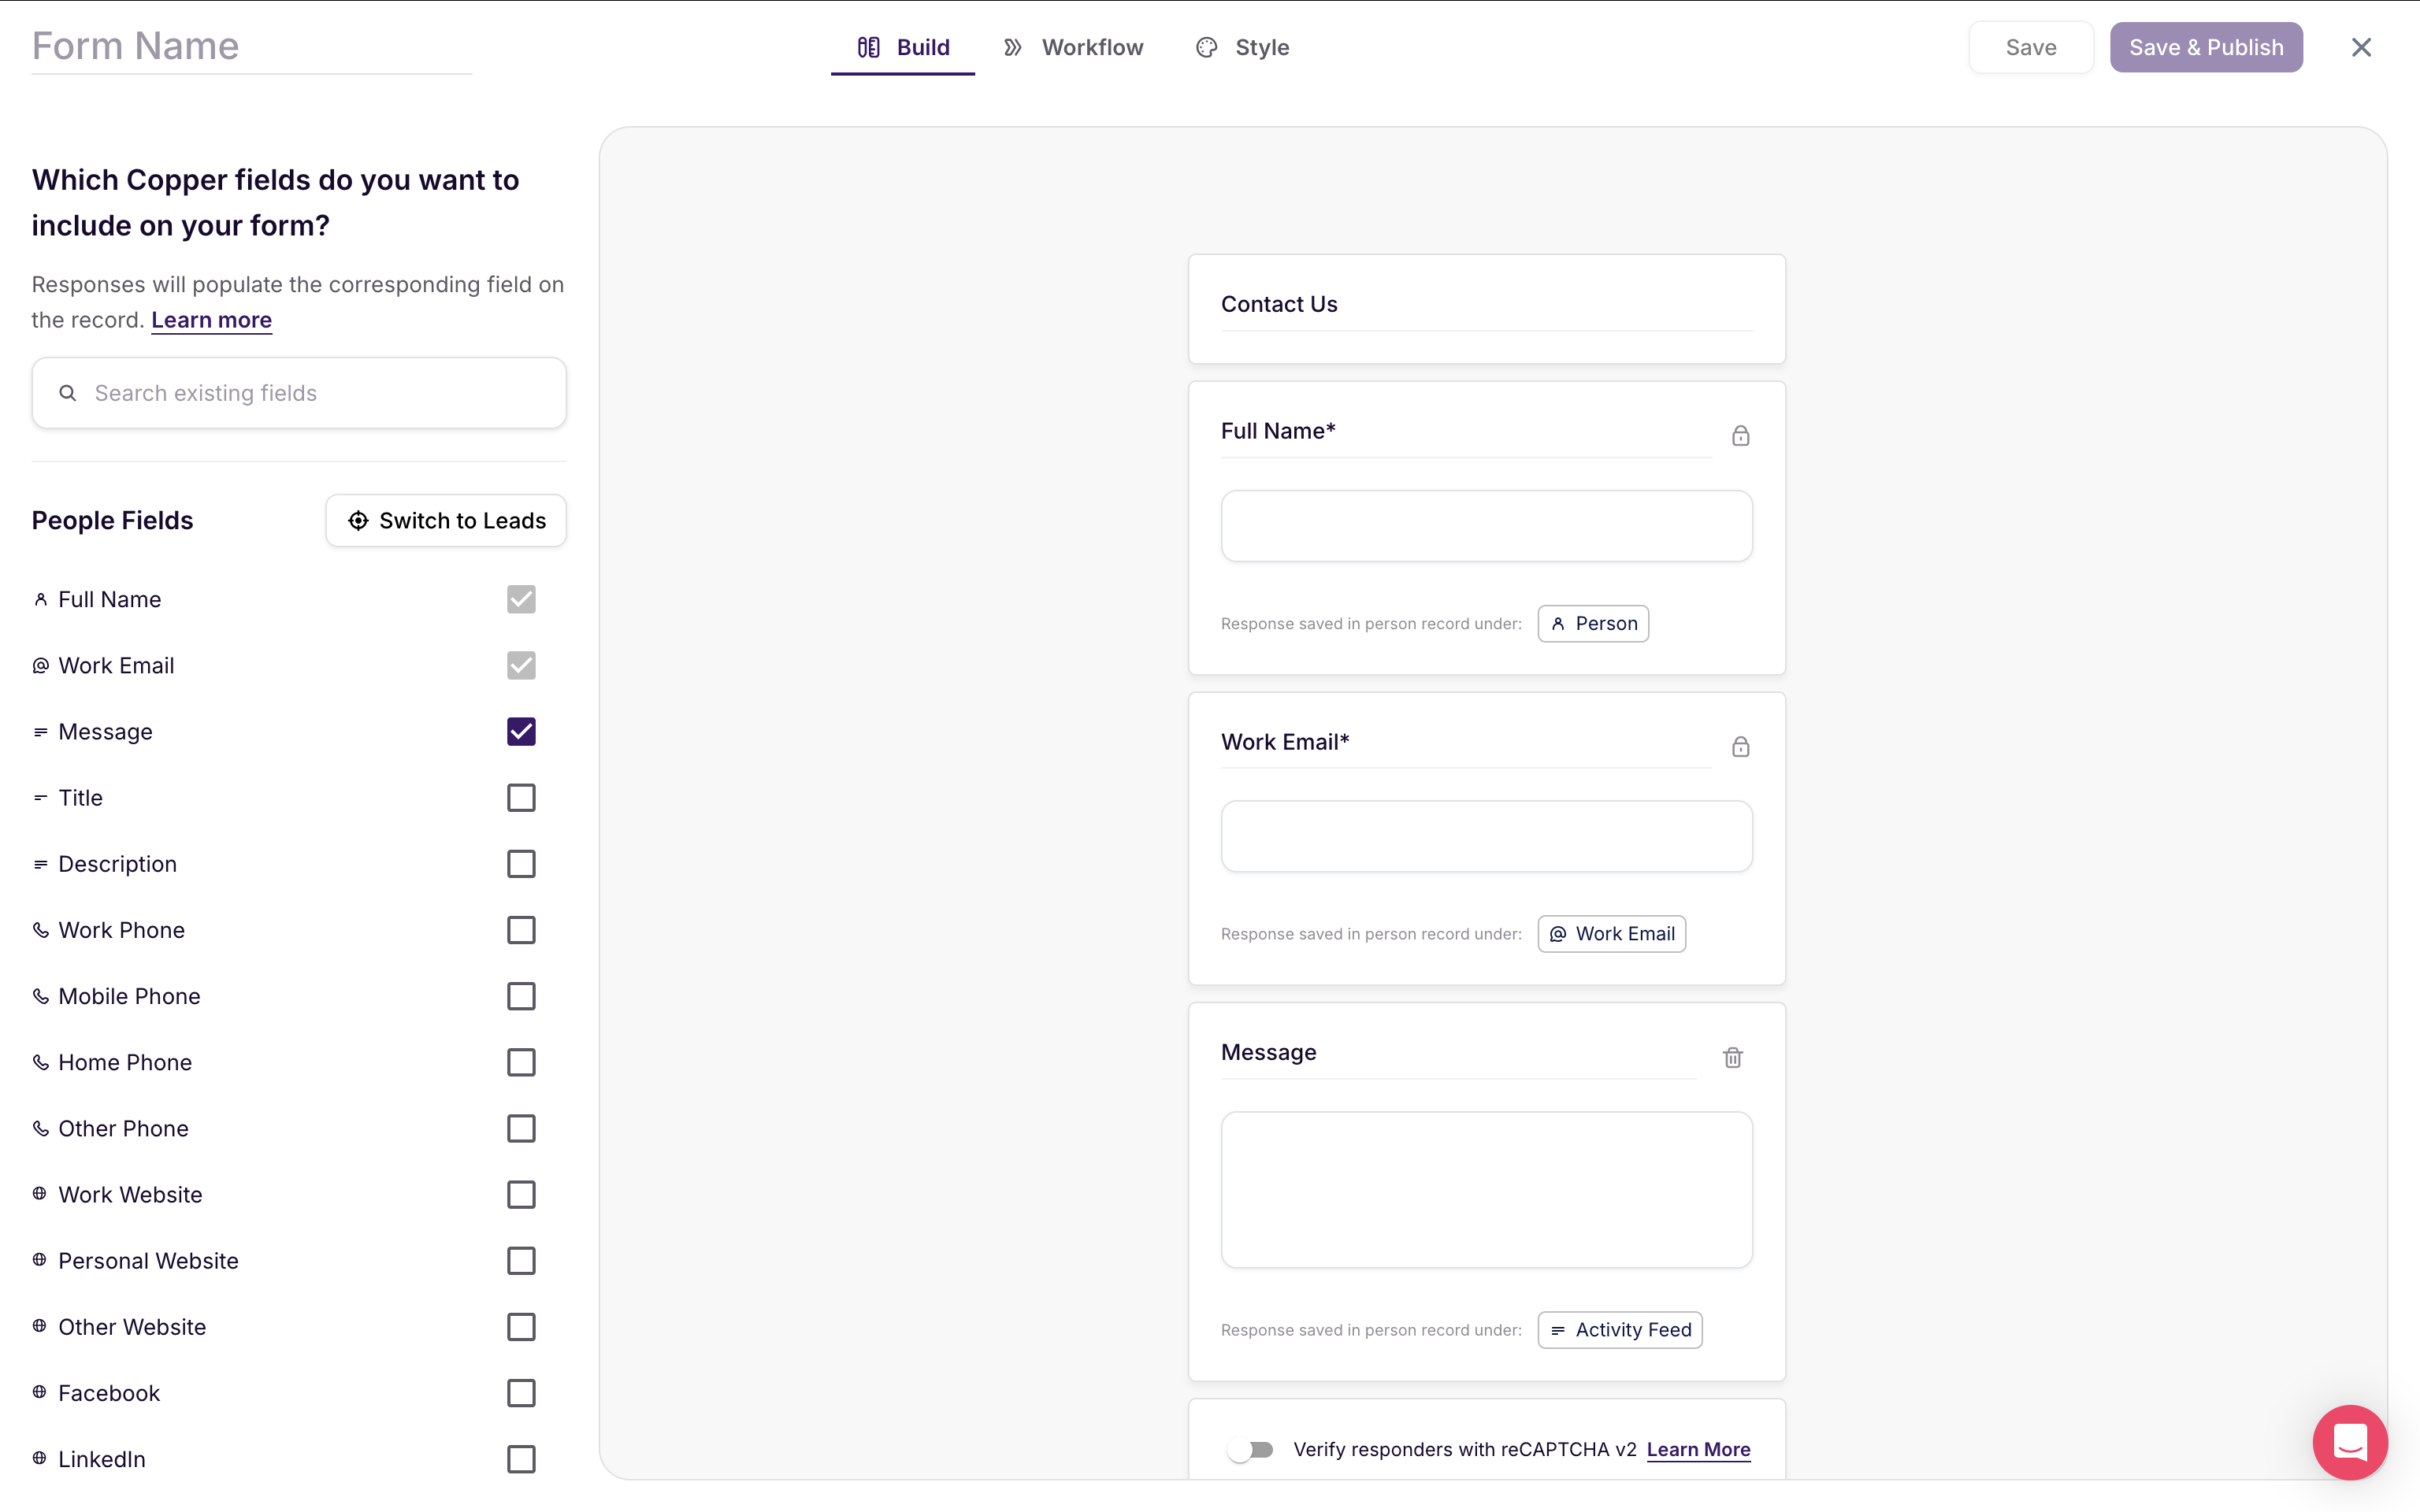Screen dimensions: 2420x1512
Task: Switch to the Build tab
Action: coord(903,47)
